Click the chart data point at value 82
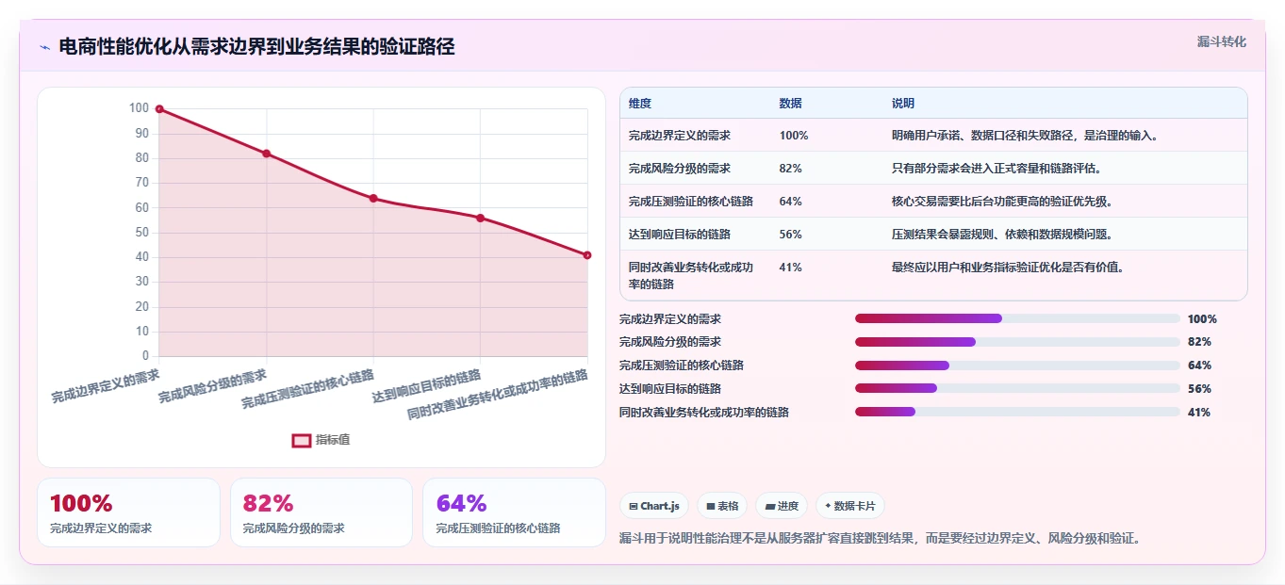The width and height of the screenshot is (1285, 585). (x=267, y=154)
